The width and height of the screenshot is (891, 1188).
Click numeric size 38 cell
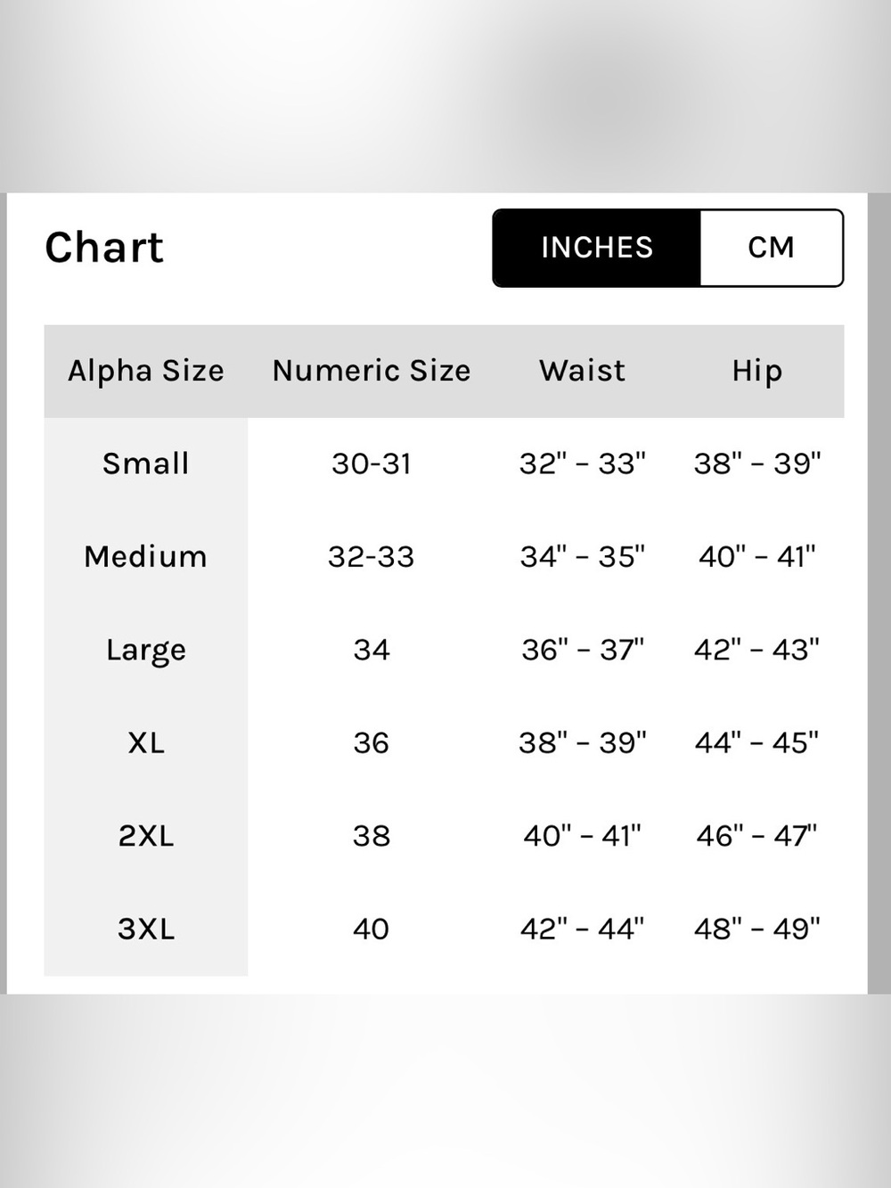tap(372, 836)
